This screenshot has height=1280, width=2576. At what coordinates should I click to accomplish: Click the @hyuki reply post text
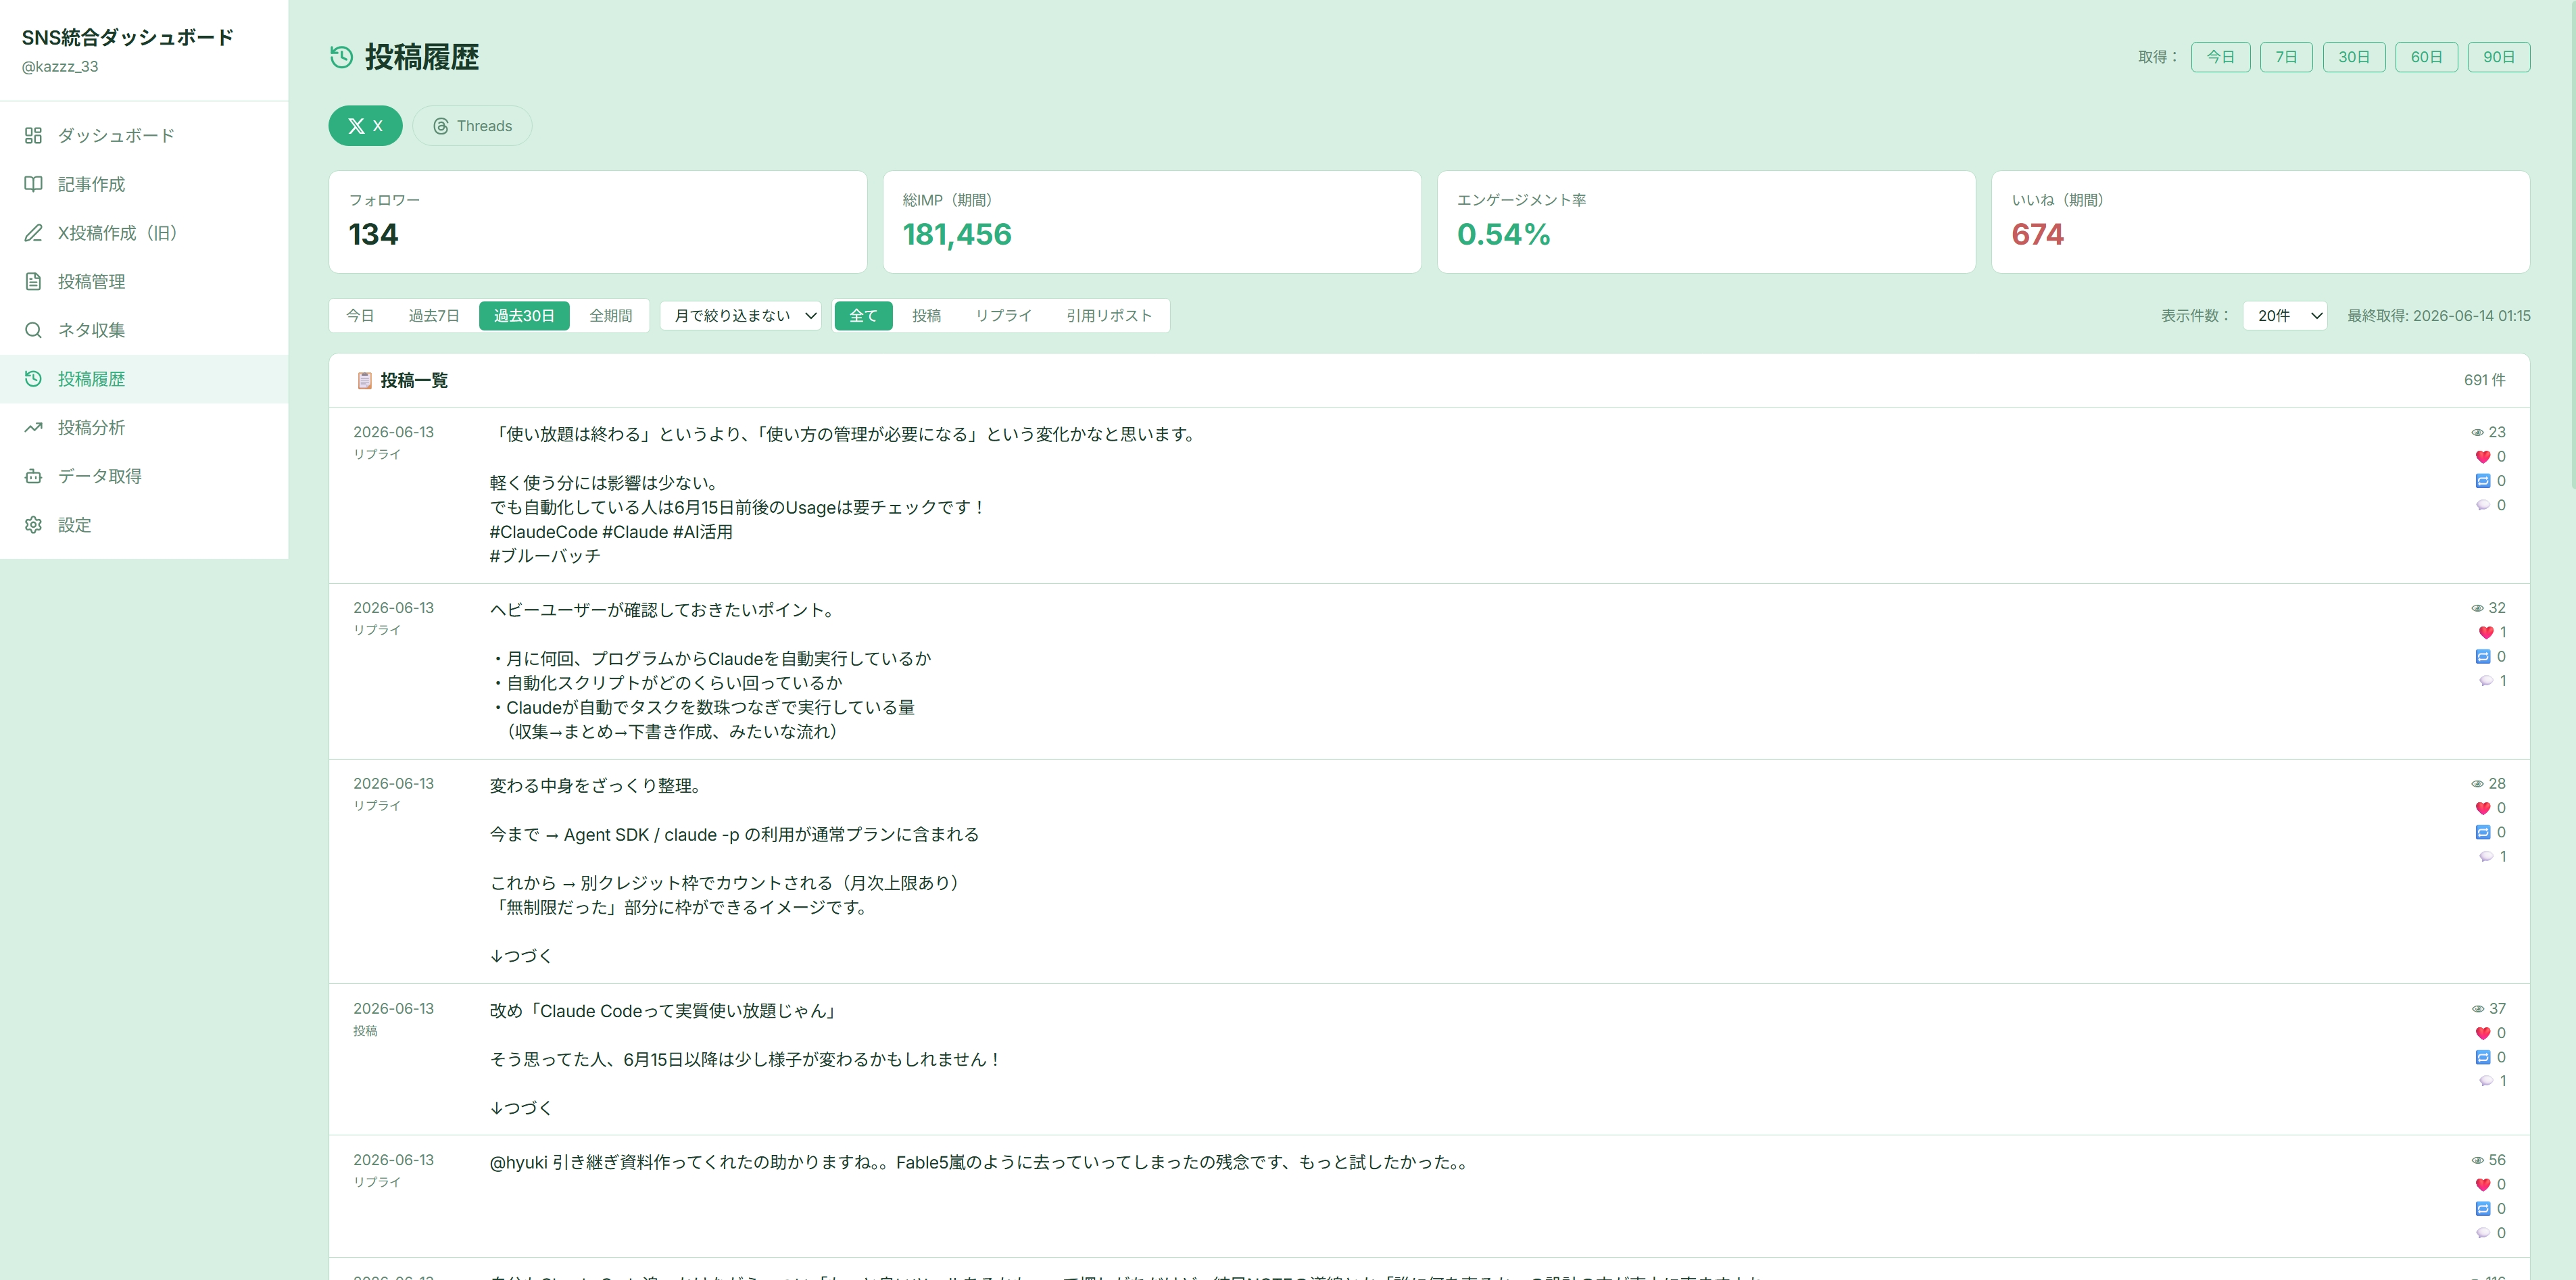pos(980,1162)
